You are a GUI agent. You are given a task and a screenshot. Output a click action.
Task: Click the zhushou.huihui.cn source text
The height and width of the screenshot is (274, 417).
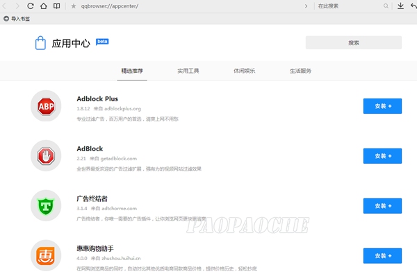coord(121,258)
